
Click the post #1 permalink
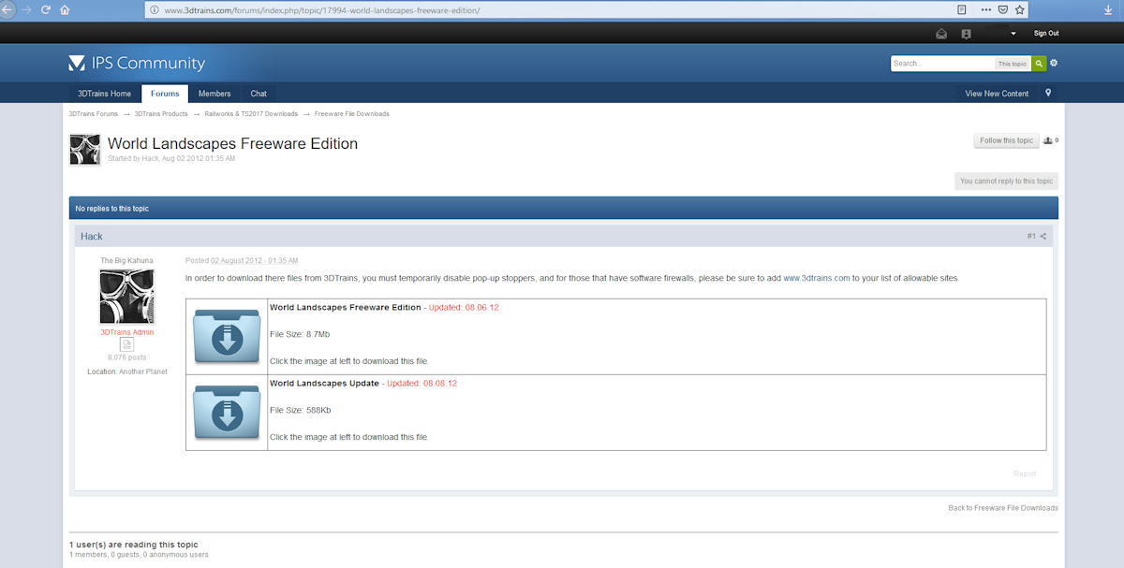pyautogui.click(x=1031, y=236)
